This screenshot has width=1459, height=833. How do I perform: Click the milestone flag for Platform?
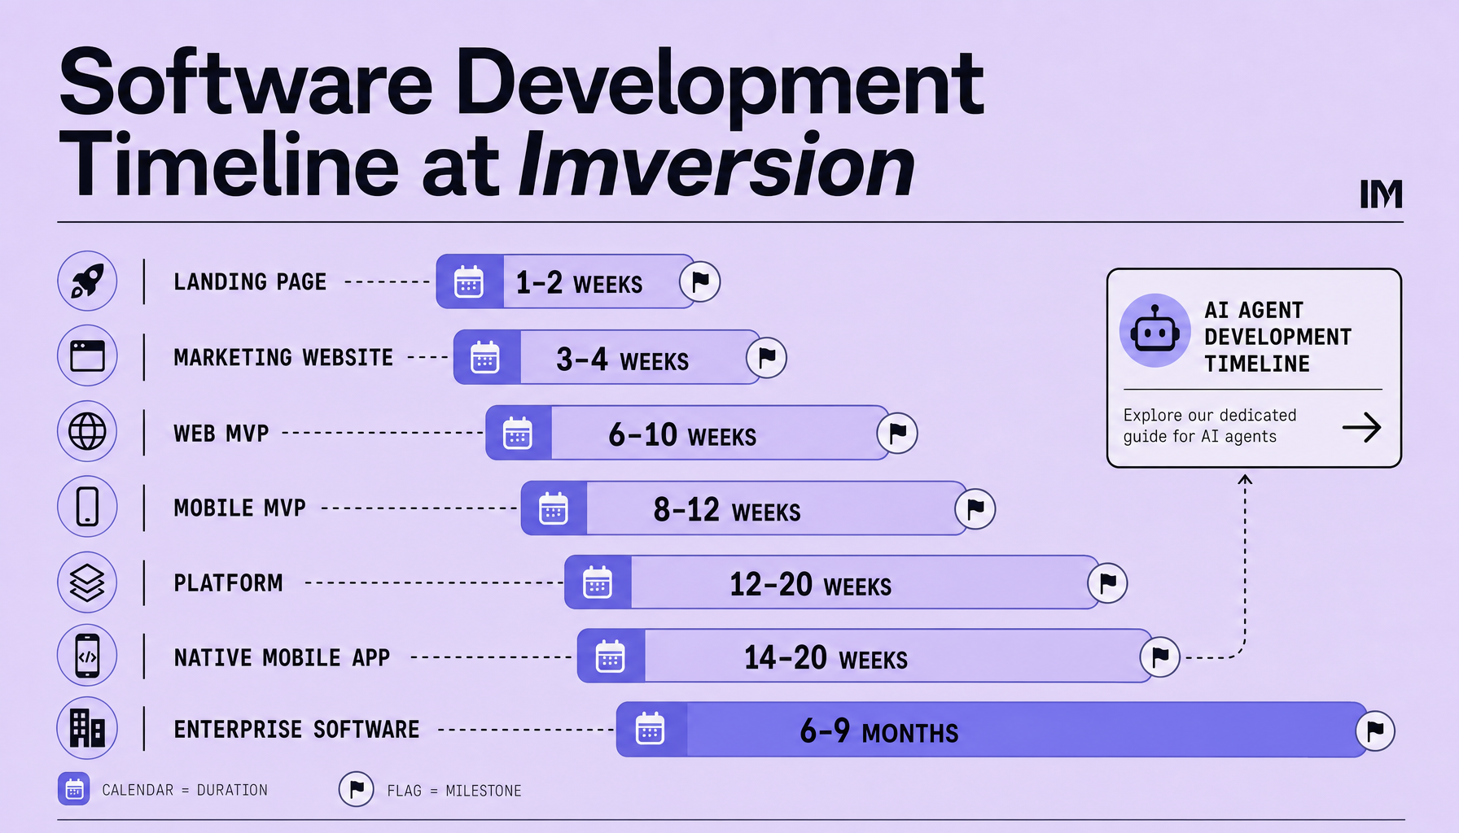(x=1107, y=582)
